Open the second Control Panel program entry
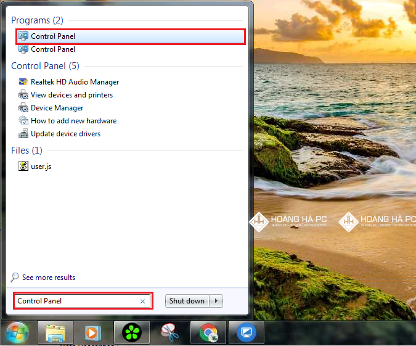Screen dimensions: 416x346 point(53,49)
